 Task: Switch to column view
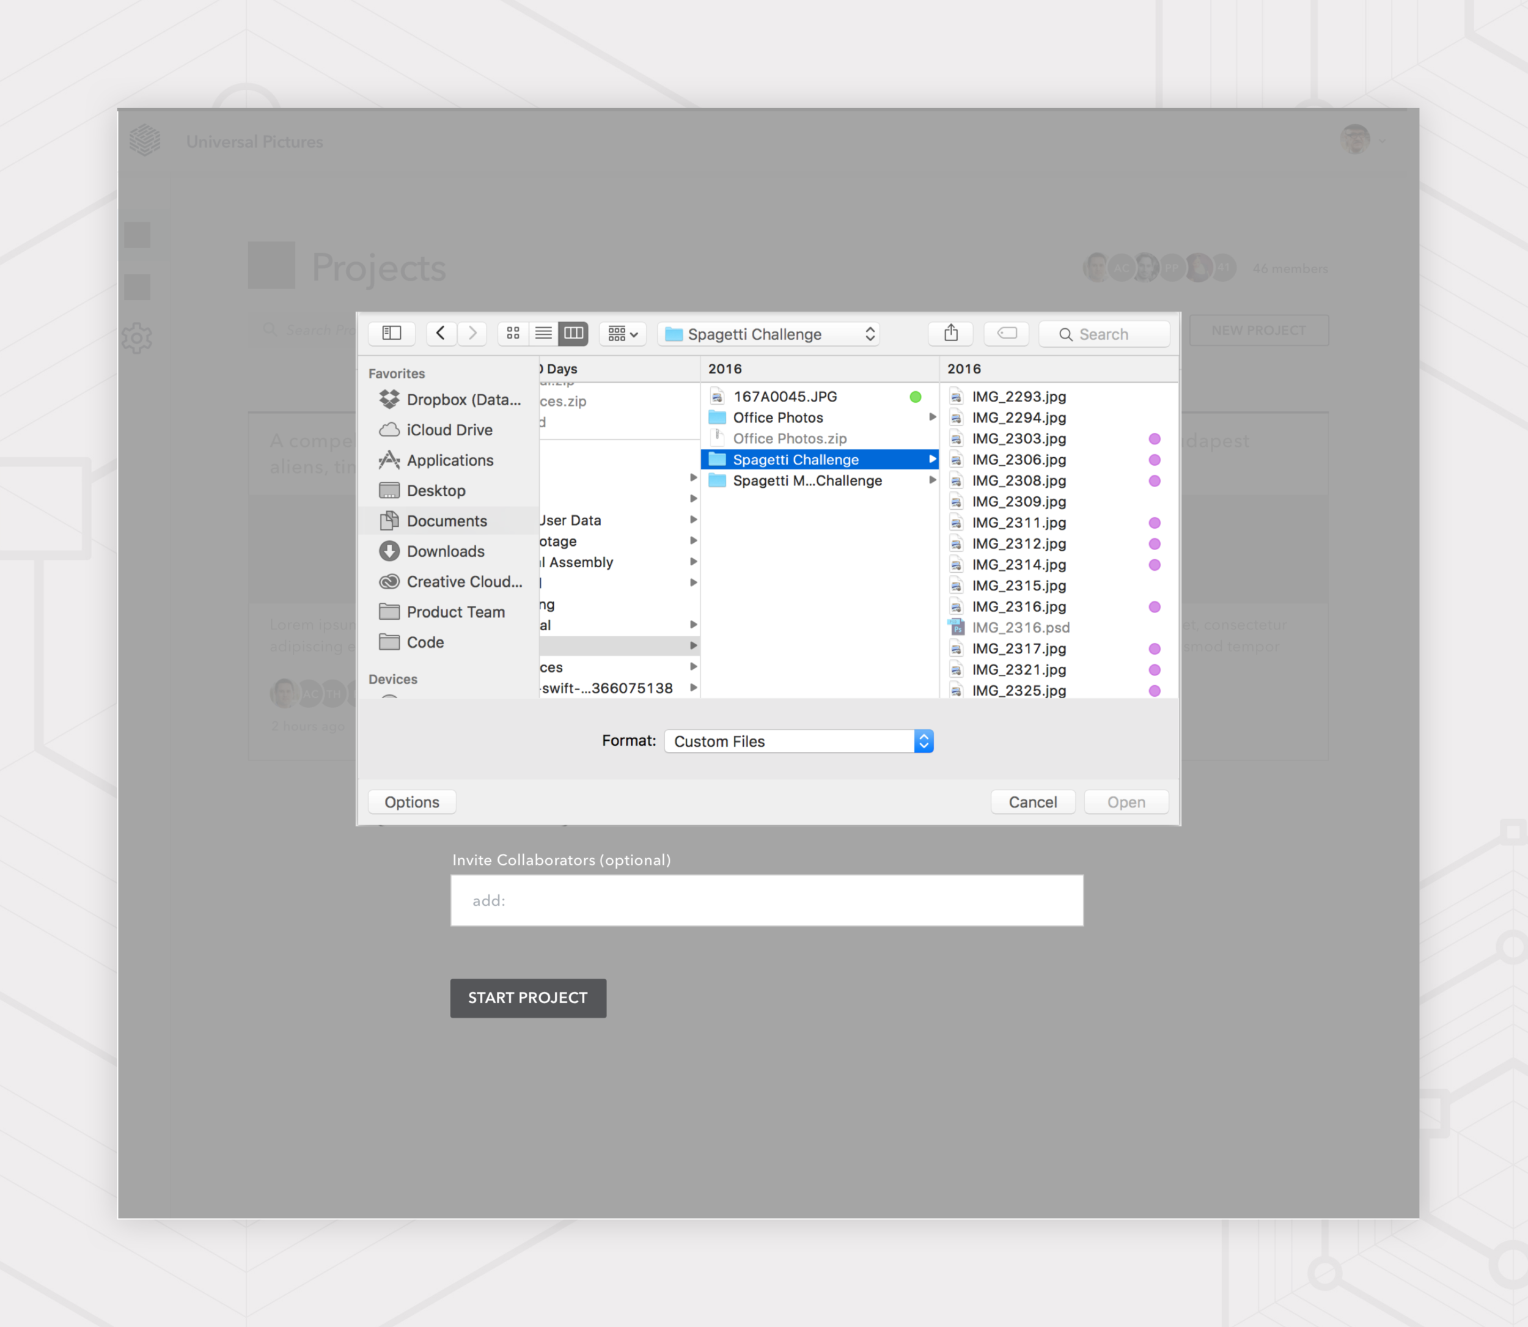(x=574, y=333)
